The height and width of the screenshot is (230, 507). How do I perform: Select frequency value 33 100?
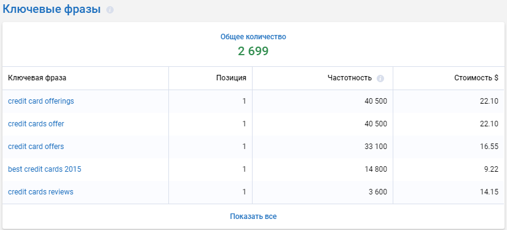tap(375, 147)
